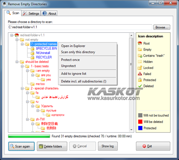Click the folder icon beside 'are you'

[x=38, y=75]
